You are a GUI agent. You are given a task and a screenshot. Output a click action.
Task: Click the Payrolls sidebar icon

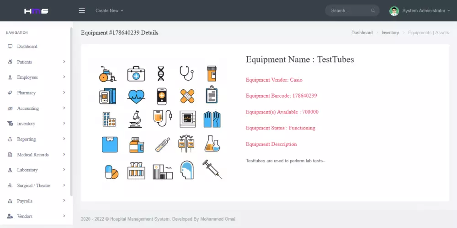coord(10,201)
